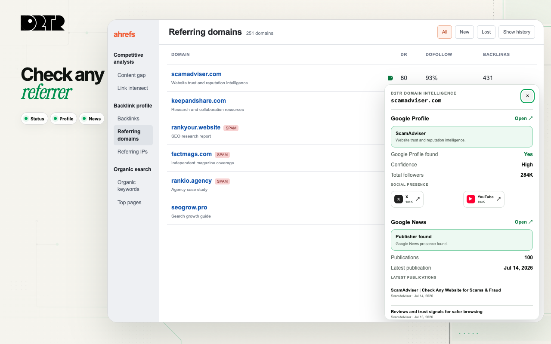Open the scamadviser.com domain link
The height and width of the screenshot is (344, 551).
(x=196, y=74)
